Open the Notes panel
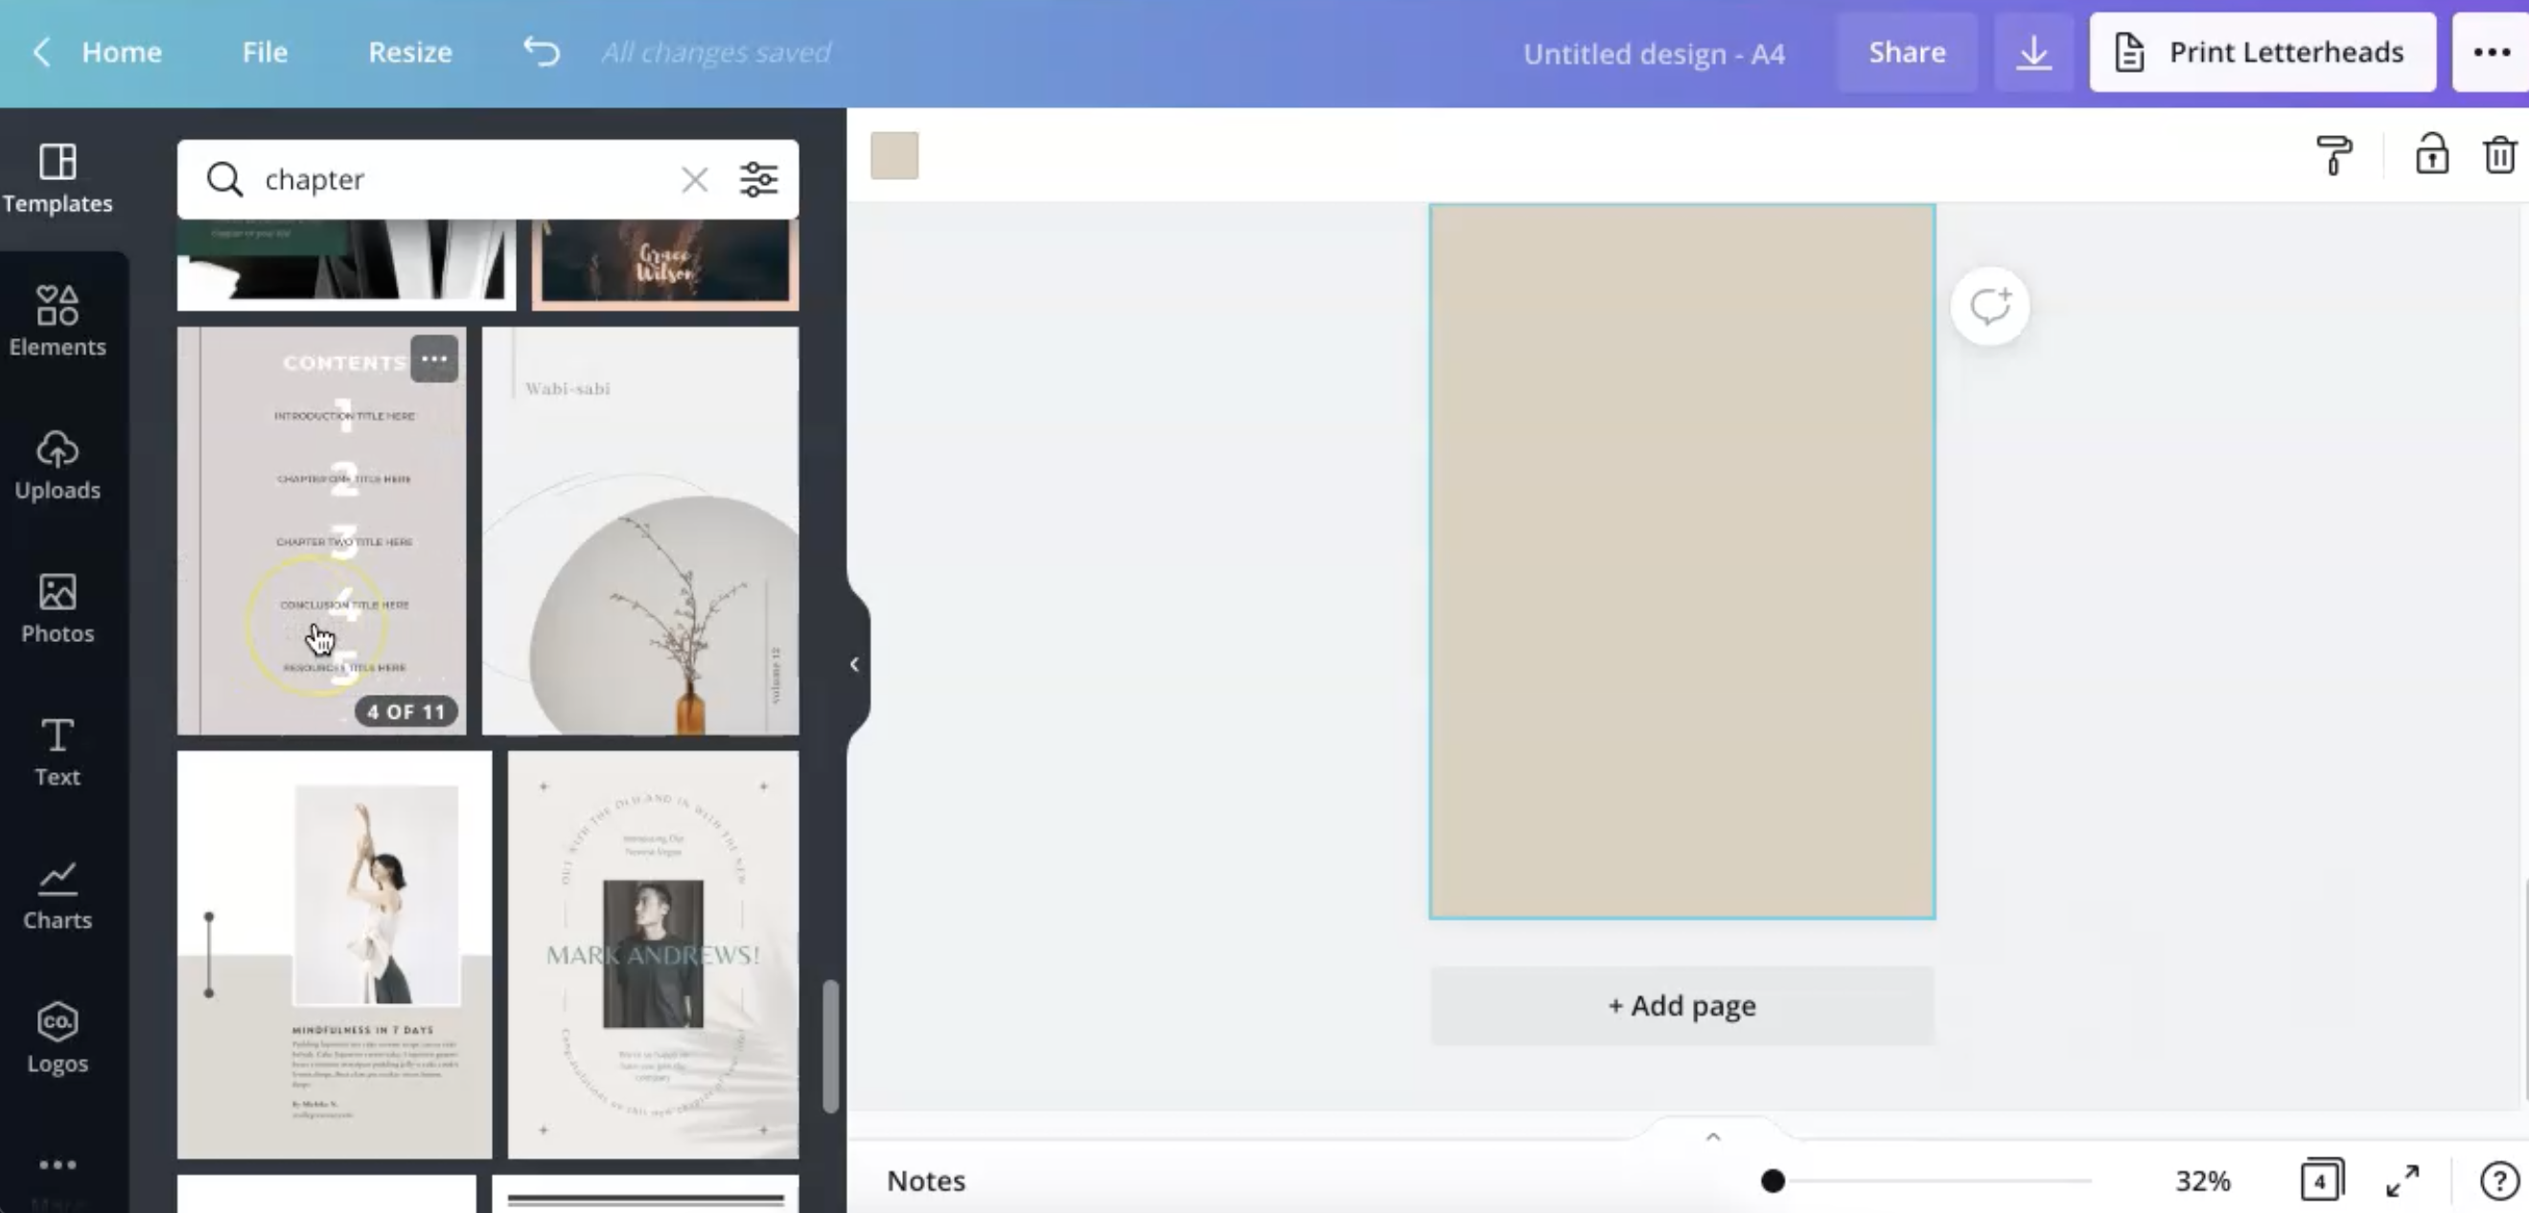Viewport: 2529px width, 1213px height. [x=926, y=1180]
